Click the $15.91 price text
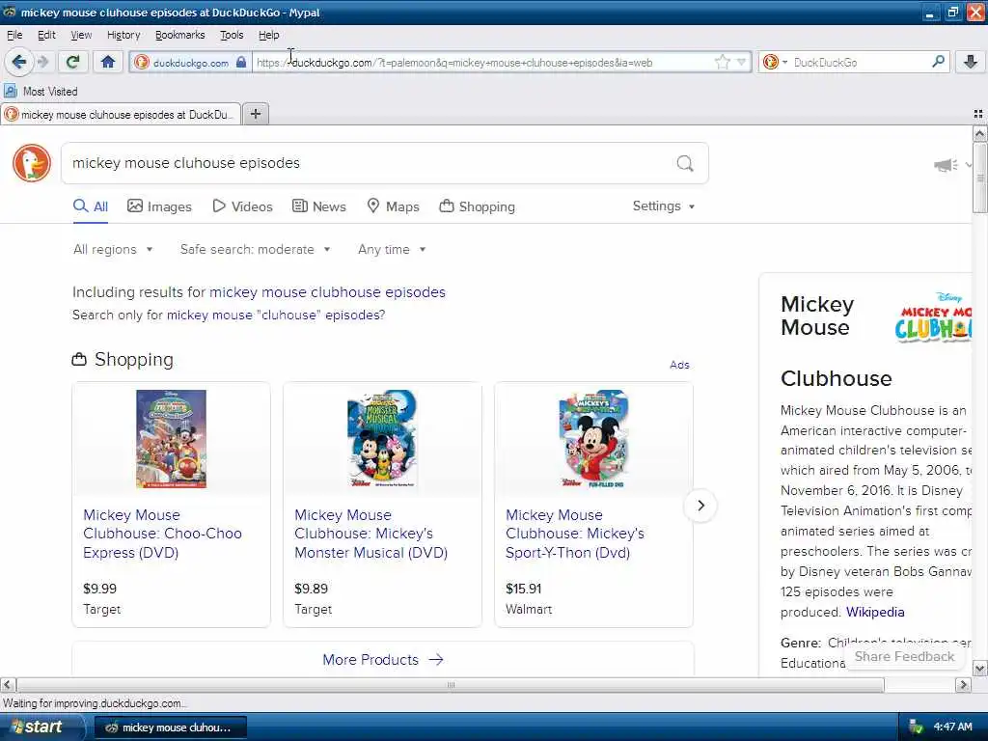Screen dimensions: 988x741 point(523,589)
